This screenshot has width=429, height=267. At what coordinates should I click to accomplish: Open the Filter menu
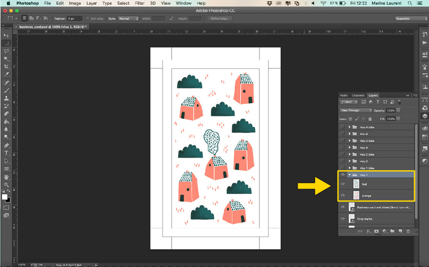pos(140,3)
